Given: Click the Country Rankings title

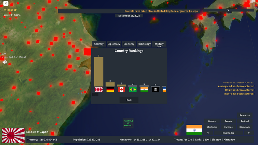Looking at the screenshot, I should pos(129,51).
